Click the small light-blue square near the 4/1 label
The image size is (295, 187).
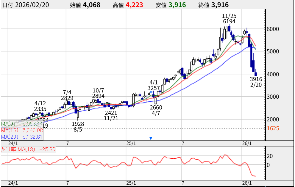pyautogui.click(x=151, y=92)
